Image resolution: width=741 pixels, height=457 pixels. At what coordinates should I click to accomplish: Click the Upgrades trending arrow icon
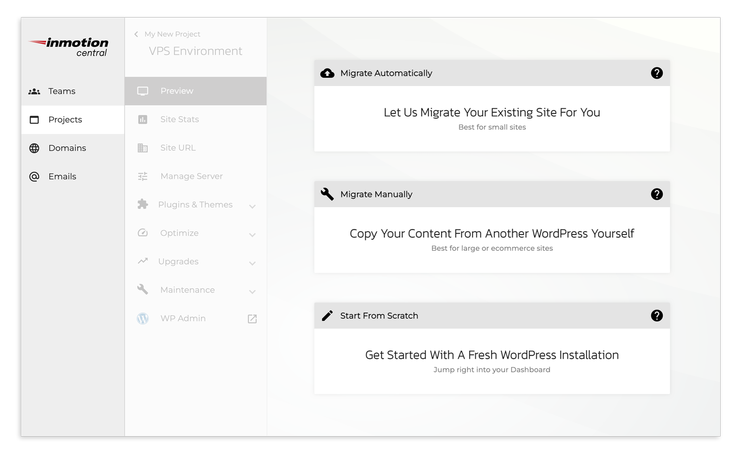point(143,261)
